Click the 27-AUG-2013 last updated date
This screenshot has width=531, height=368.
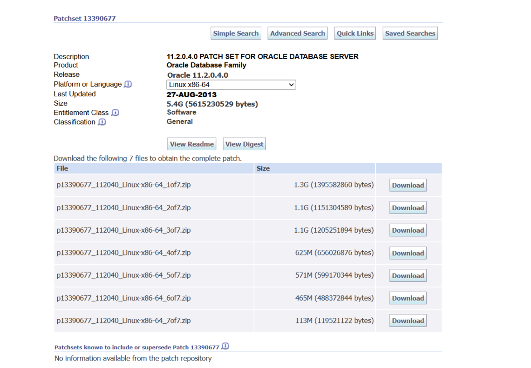click(191, 95)
